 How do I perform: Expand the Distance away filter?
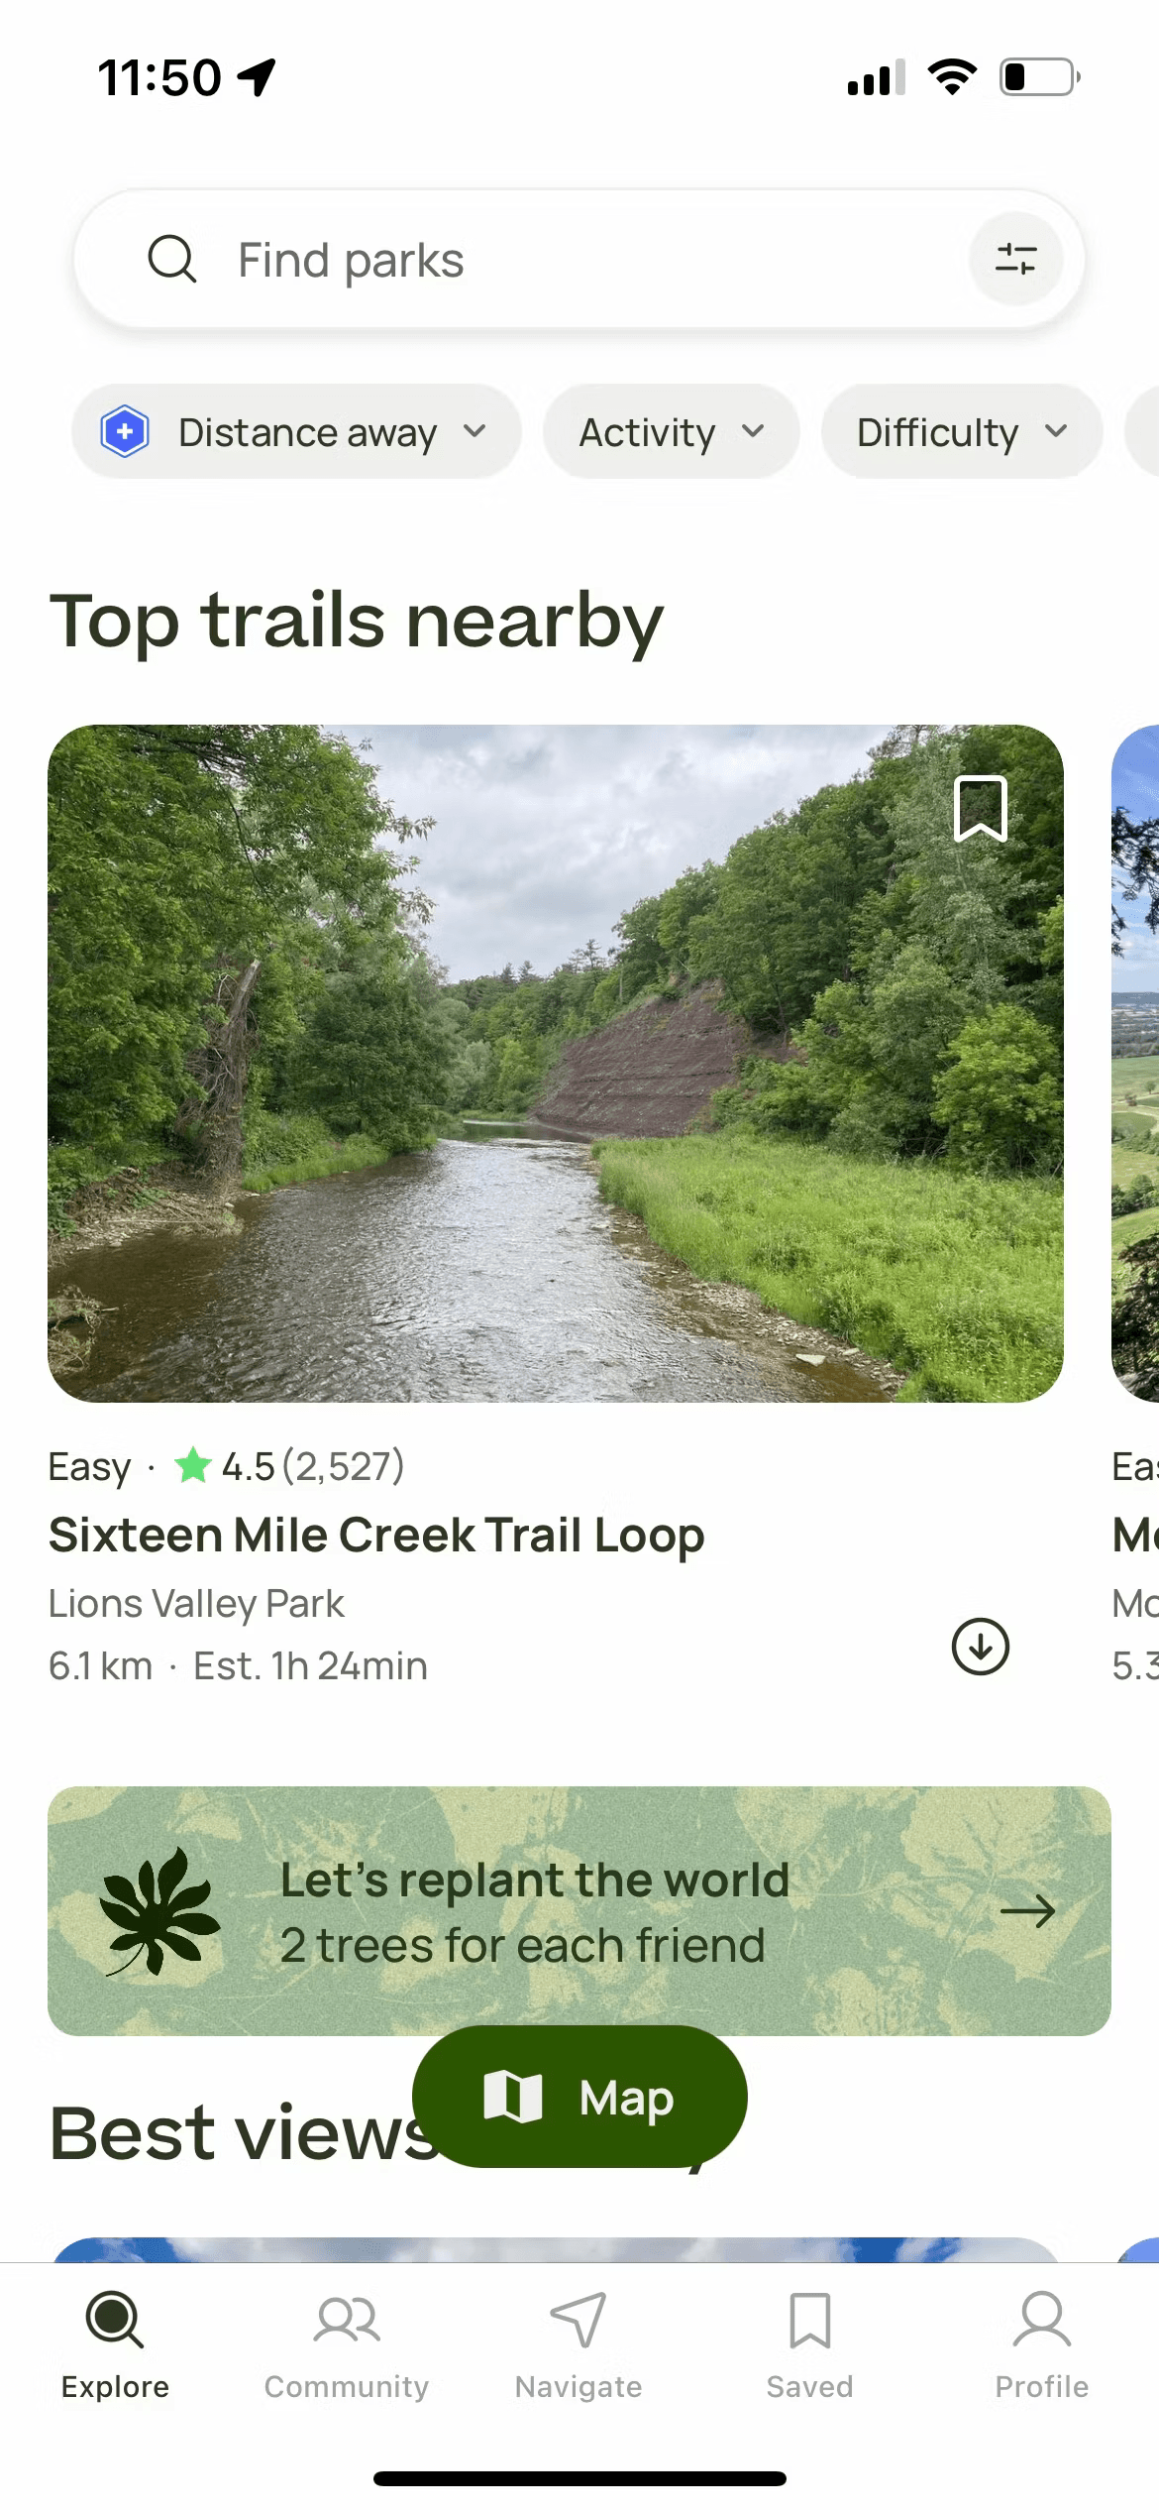[307, 432]
